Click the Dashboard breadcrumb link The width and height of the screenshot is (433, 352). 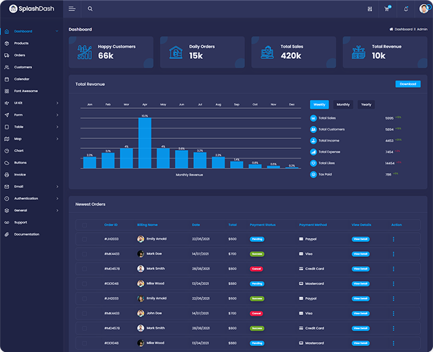pyautogui.click(x=403, y=29)
